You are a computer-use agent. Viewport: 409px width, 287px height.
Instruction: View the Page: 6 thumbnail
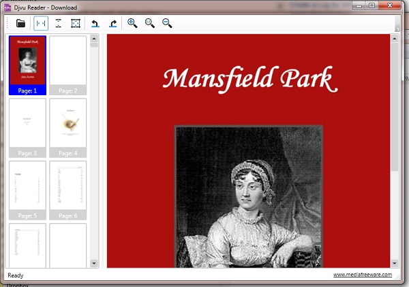click(68, 190)
